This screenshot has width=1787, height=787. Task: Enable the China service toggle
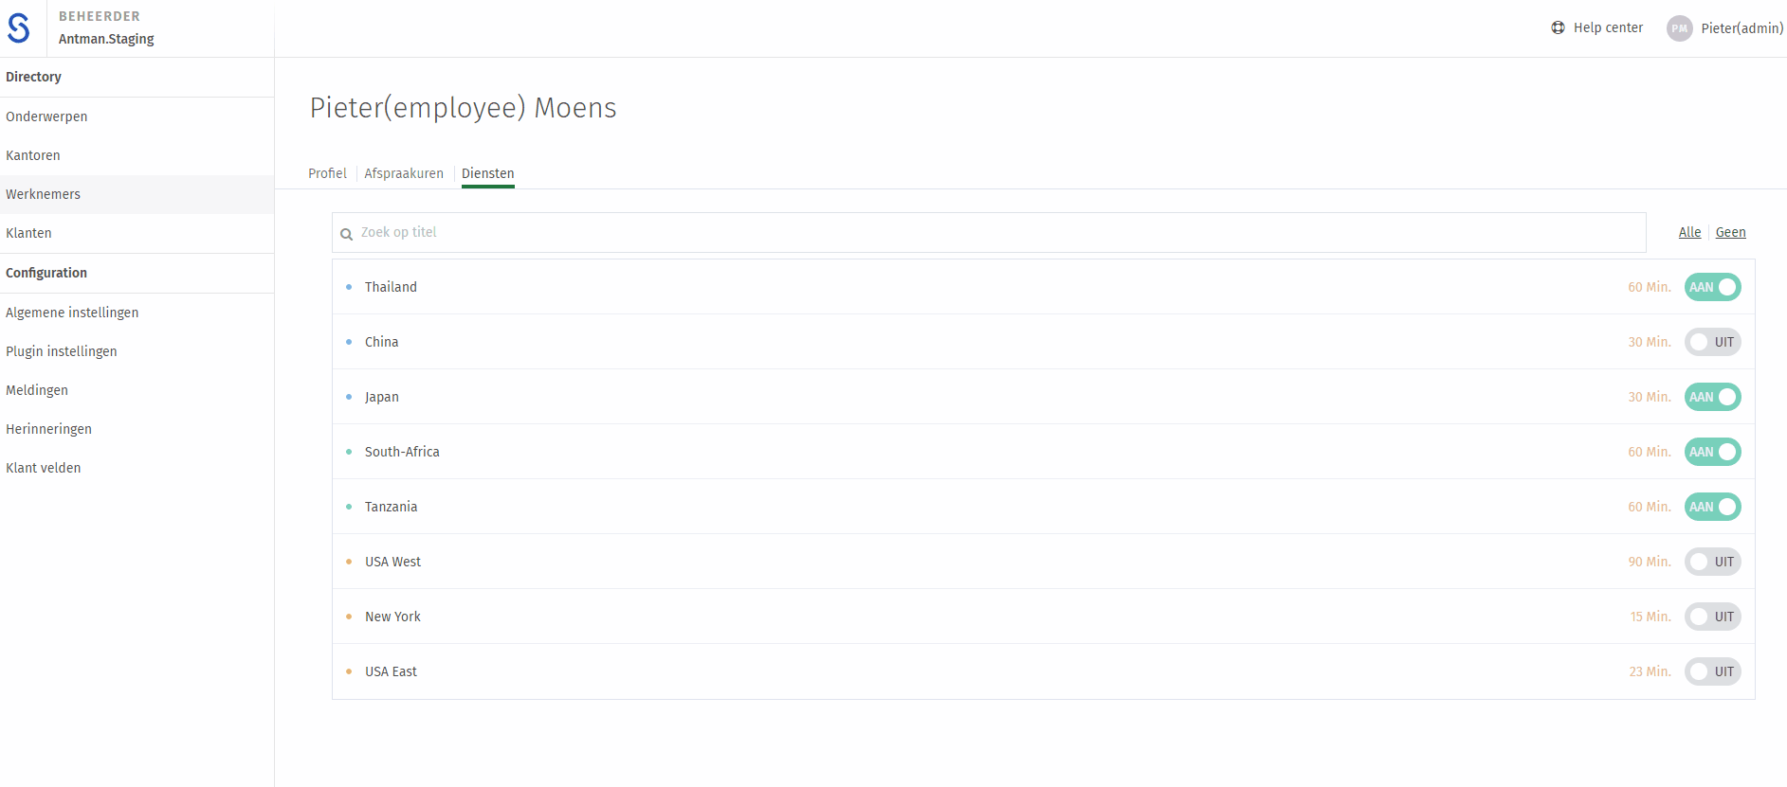click(x=1712, y=342)
